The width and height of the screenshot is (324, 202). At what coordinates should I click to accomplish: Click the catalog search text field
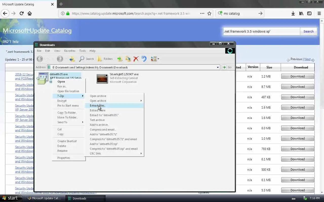click(261, 31)
